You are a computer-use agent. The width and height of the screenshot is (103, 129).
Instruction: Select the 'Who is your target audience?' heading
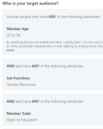click(30, 3)
